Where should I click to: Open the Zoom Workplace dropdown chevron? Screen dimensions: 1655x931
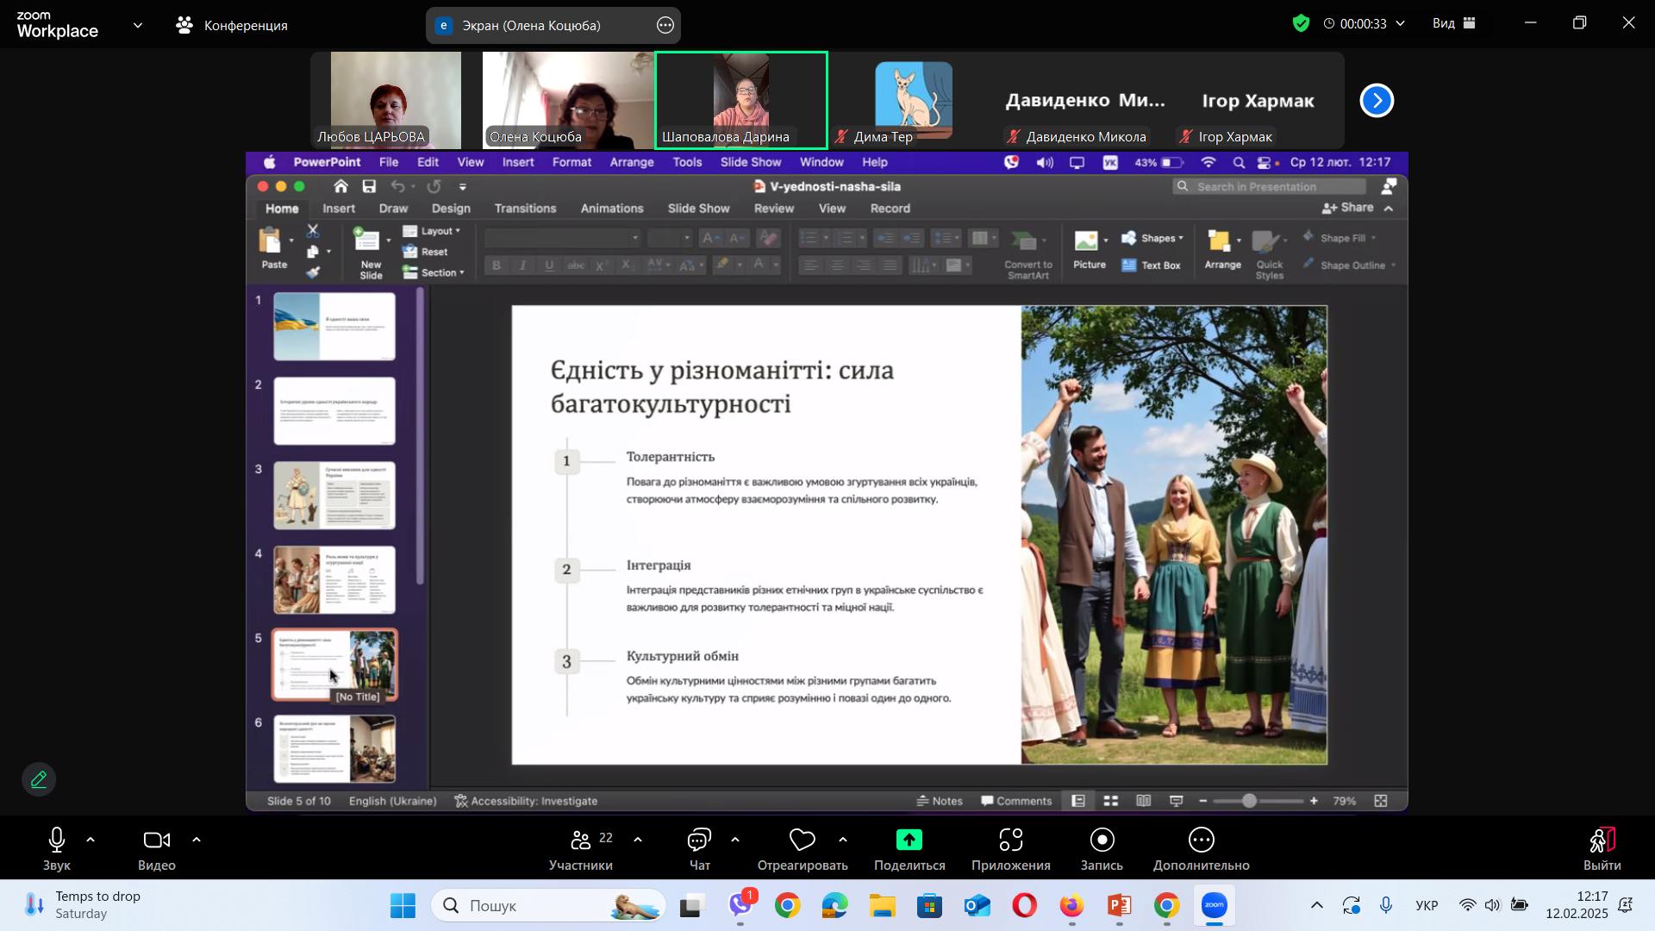(x=138, y=26)
